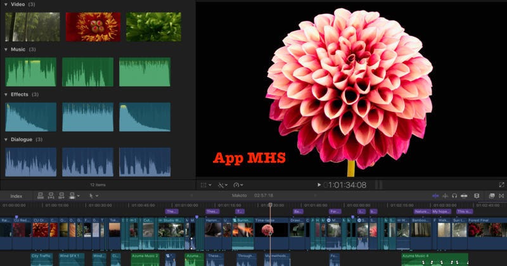Show the effects browser icon
The image size is (507, 266).
492,196
